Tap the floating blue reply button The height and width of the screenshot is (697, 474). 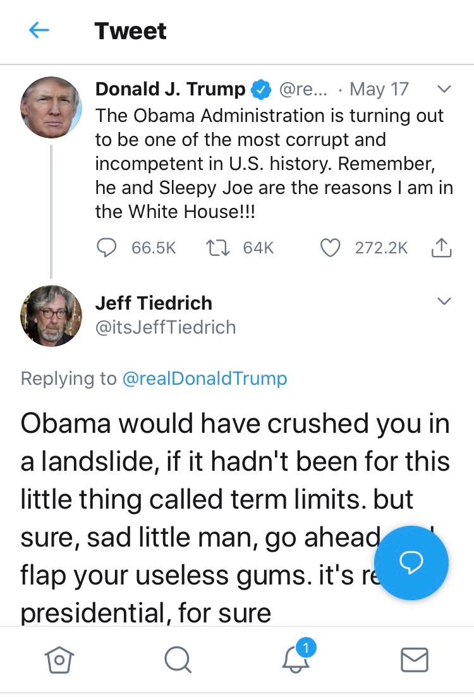(x=411, y=562)
